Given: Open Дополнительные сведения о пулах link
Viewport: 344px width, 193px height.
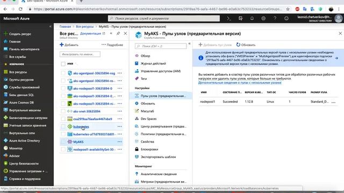Looking at the screenshot, I should point(240,83).
